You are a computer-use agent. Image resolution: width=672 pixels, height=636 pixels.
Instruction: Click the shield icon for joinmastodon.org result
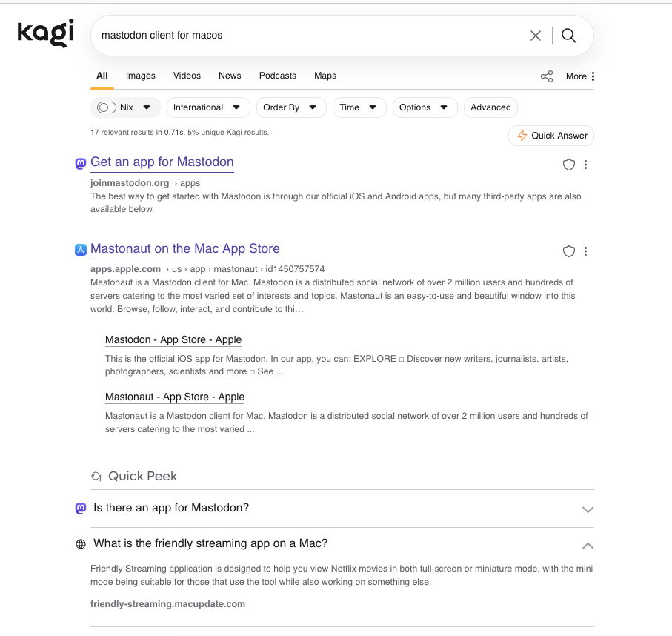[569, 165]
